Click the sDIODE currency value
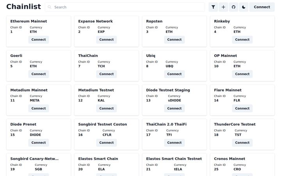The width and height of the screenshot is (281, 176). pos(174,101)
